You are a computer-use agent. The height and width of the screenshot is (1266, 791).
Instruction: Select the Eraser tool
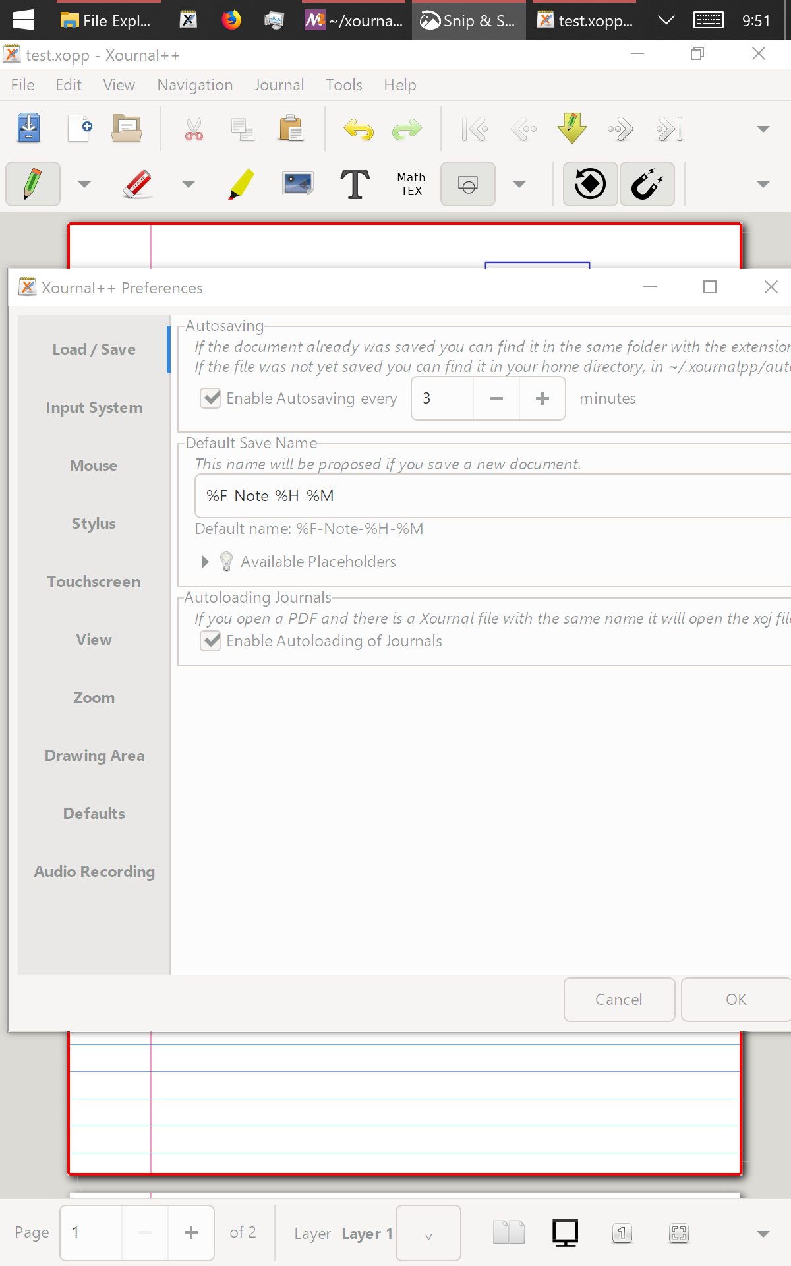click(137, 184)
